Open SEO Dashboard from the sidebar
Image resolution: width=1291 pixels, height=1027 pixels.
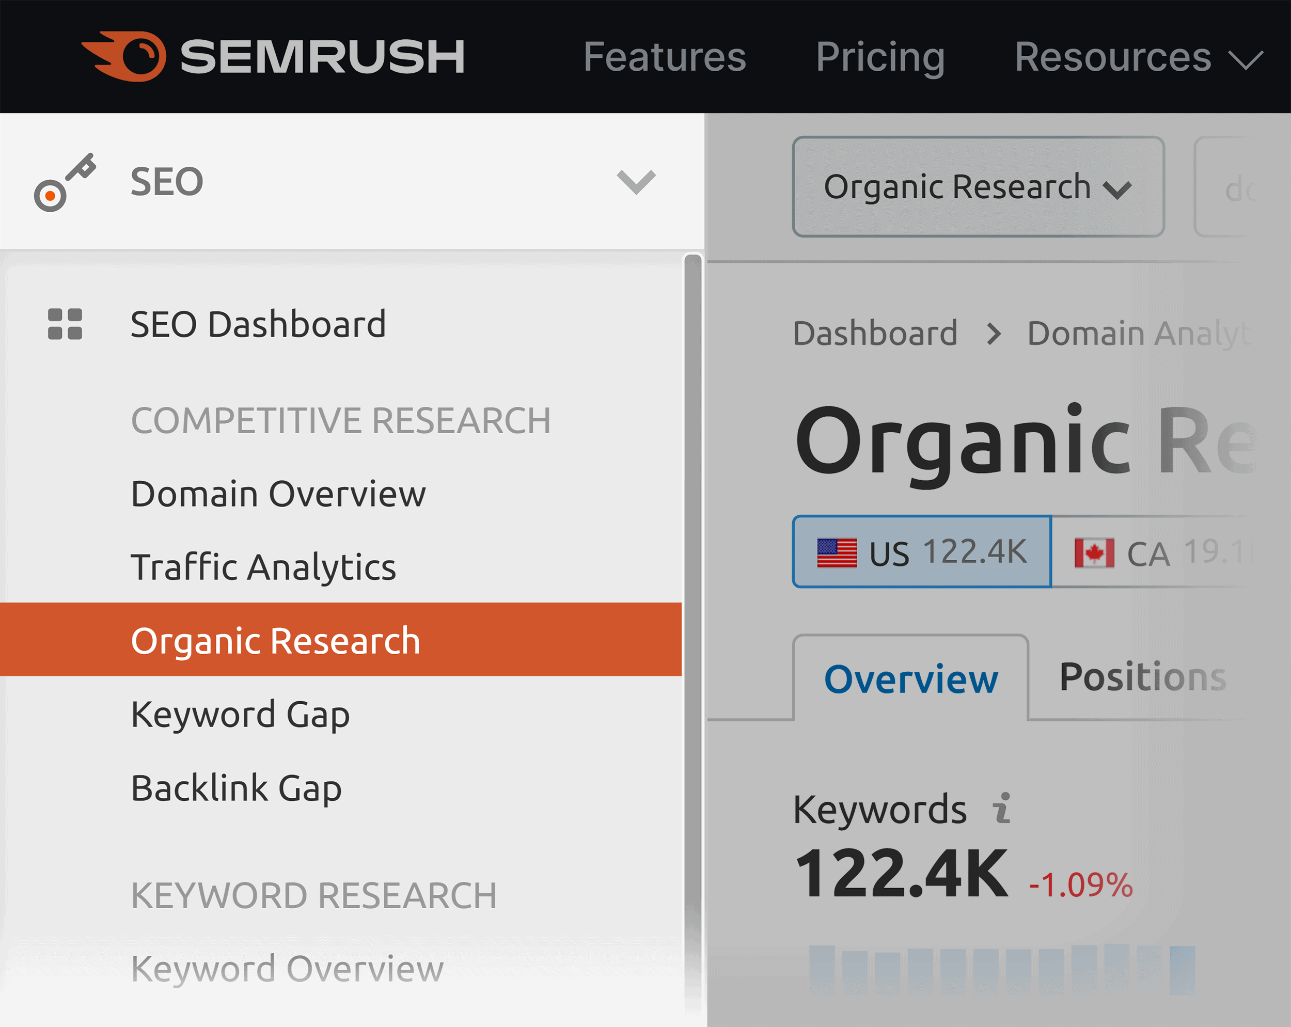click(x=258, y=324)
